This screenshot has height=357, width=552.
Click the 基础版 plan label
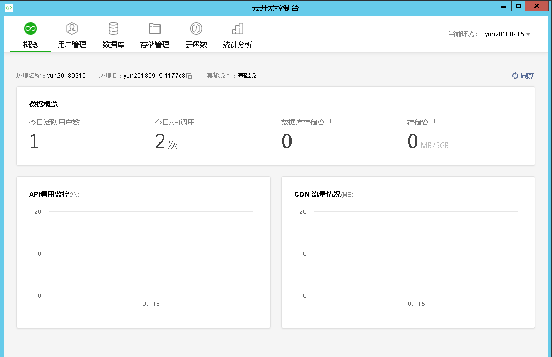(248, 75)
